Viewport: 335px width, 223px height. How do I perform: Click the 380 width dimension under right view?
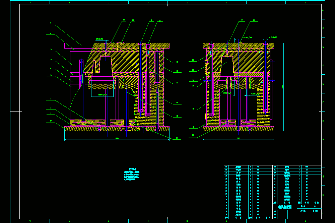pos(238,139)
